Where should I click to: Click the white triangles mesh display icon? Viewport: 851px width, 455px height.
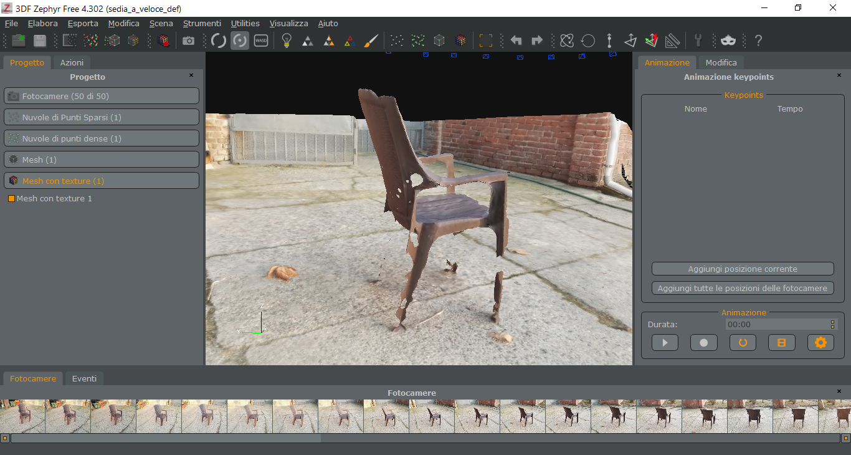[x=308, y=41]
